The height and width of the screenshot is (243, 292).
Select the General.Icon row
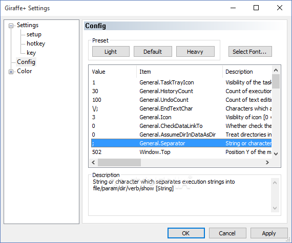point(181,117)
